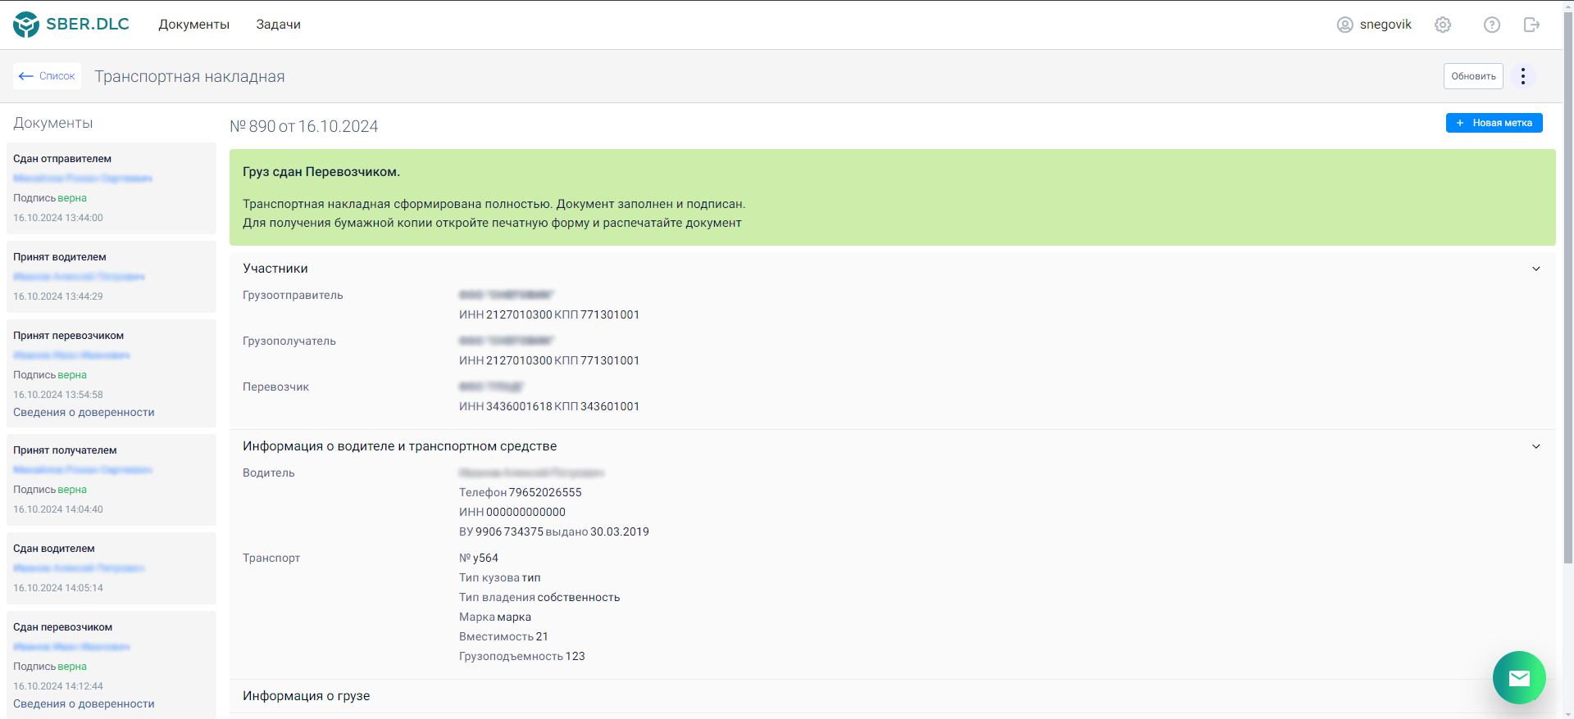Click the Новая метка button
This screenshot has height=719, width=1574.
pos(1494,123)
